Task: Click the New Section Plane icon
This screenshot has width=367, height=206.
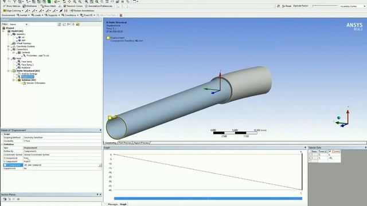Action: click(x=5, y=199)
